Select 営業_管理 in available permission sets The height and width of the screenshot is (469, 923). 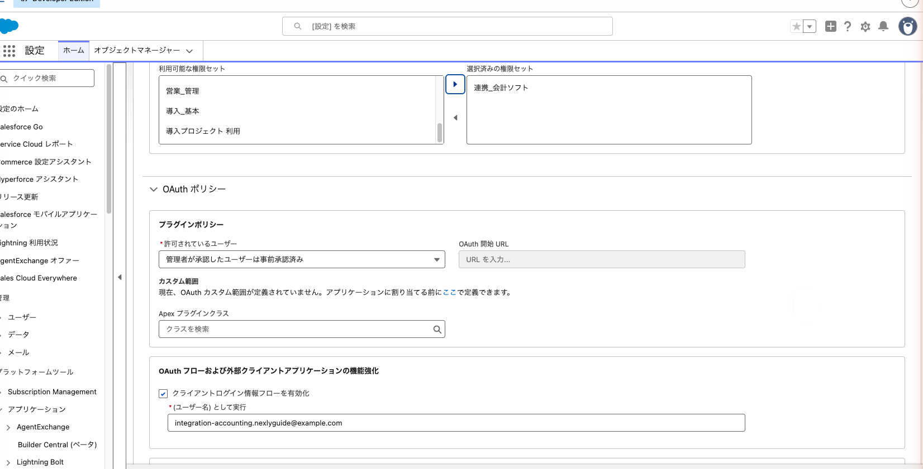[x=183, y=91]
